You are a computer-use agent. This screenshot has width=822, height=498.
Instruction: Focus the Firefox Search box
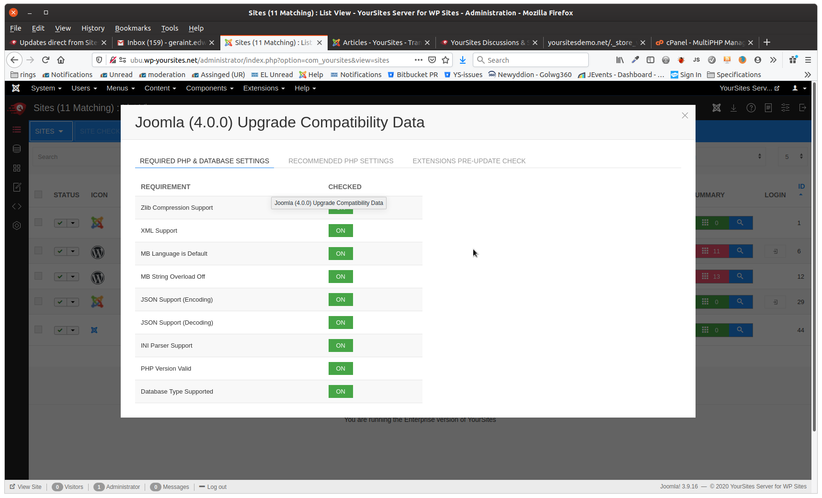pos(531,60)
